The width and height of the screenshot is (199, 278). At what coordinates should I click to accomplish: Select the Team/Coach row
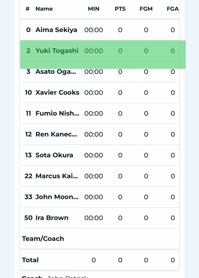[x=99, y=239]
